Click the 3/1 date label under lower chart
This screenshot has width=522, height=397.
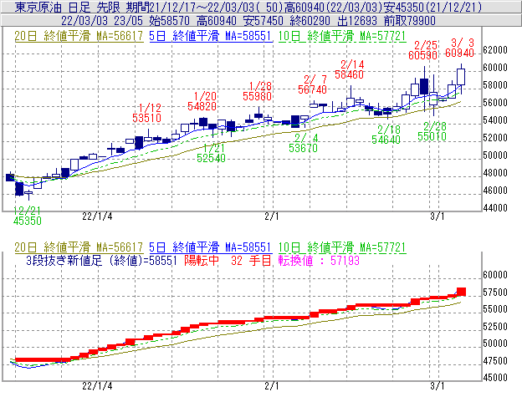point(438,386)
